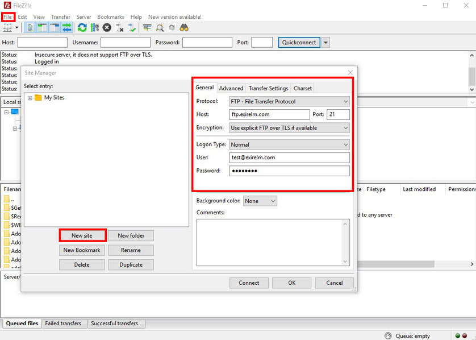Open the Site Manager toolbar icon
Viewport: 476px width, 340px height.
[x=7, y=28]
